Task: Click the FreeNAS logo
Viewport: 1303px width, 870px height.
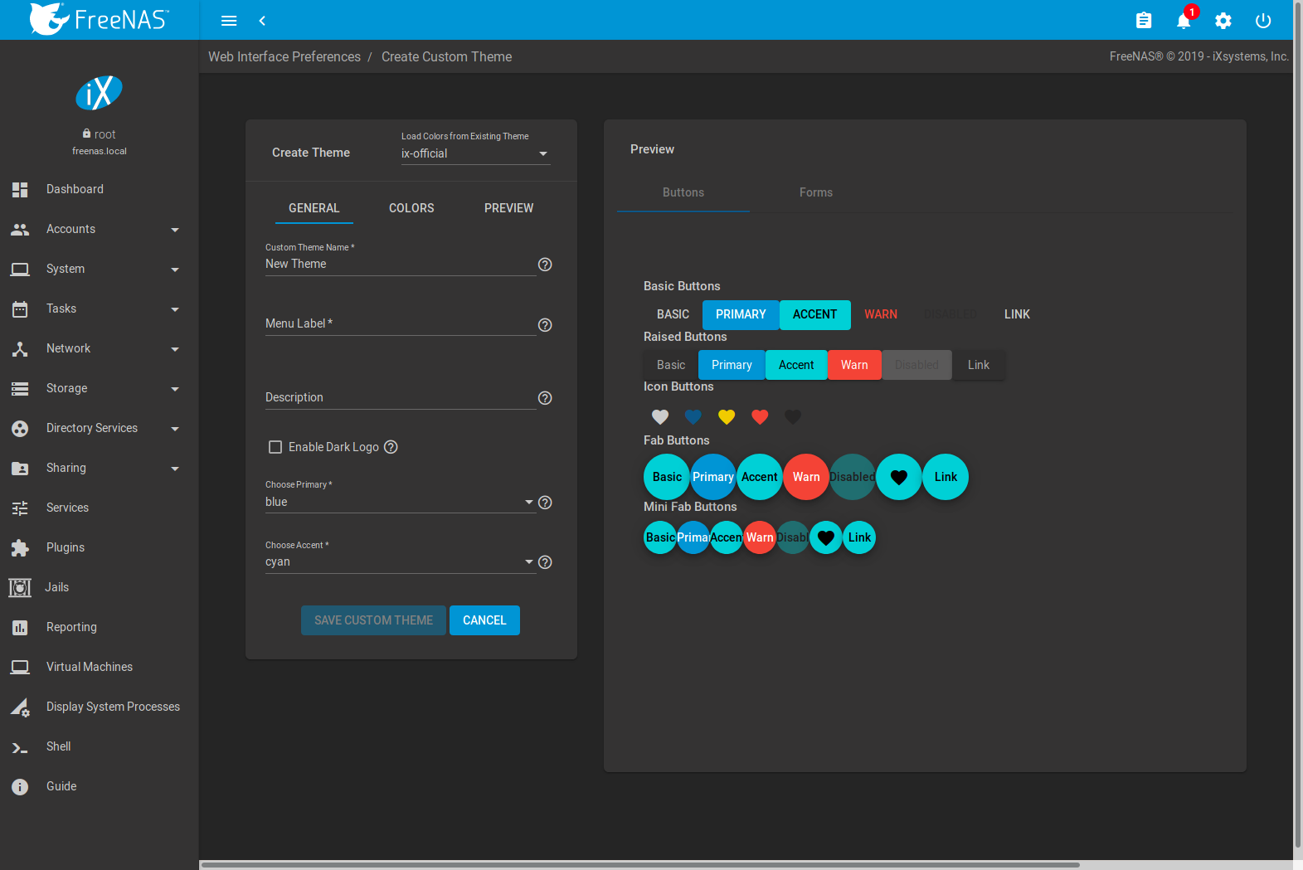Action: click(x=100, y=19)
